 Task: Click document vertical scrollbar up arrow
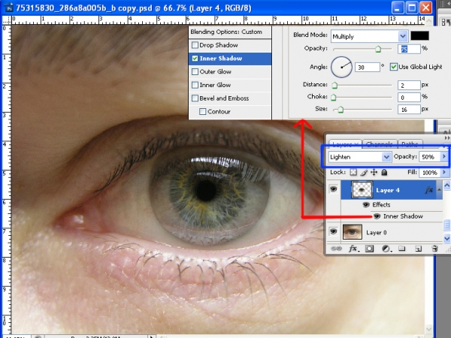(x=428, y=20)
